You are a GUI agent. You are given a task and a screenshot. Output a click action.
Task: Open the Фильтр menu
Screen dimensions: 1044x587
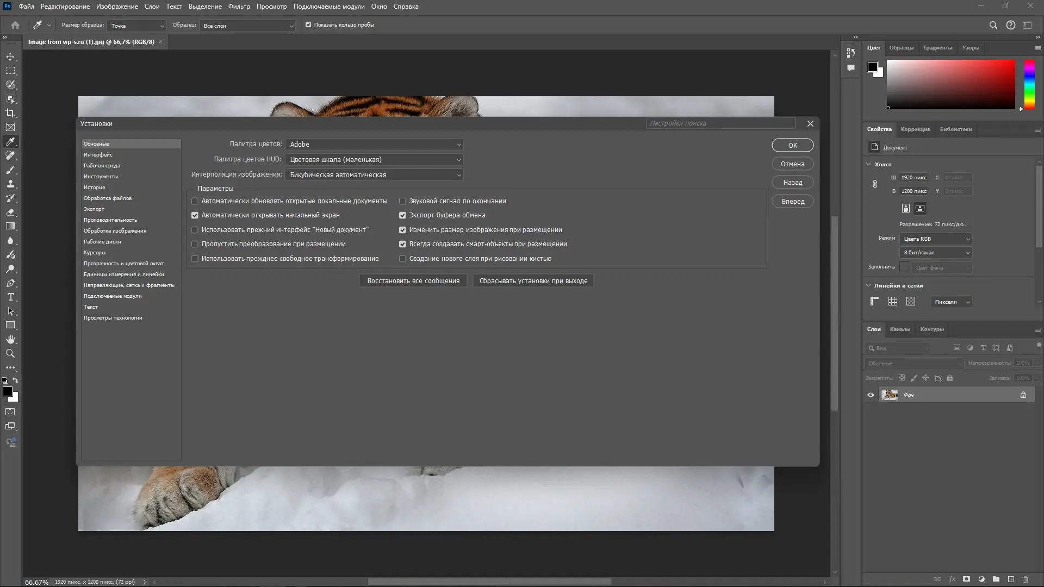click(x=239, y=7)
